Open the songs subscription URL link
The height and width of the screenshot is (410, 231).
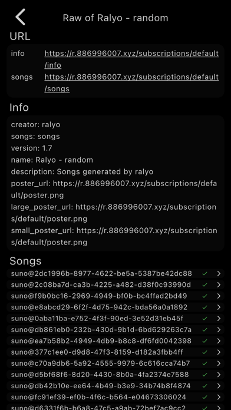coord(131,82)
